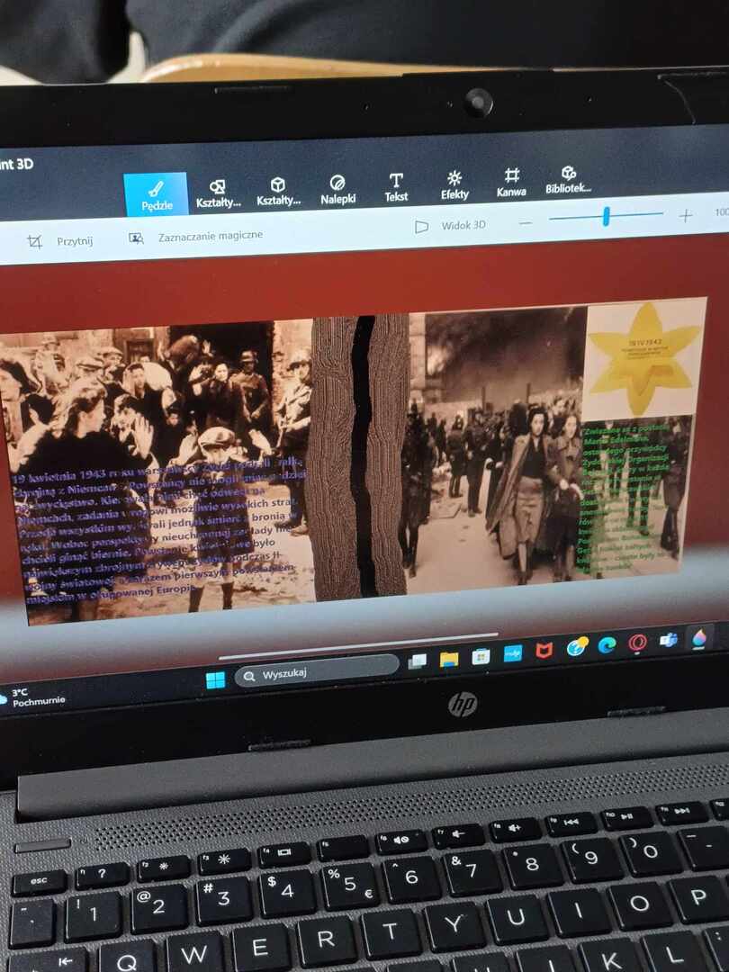Open the Windows Start menu
This screenshot has width=729, height=972.
point(216,680)
